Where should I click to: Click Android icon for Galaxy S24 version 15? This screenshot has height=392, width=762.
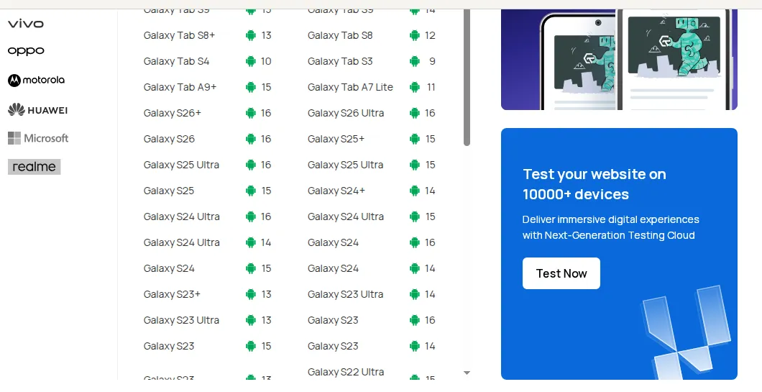click(251, 268)
